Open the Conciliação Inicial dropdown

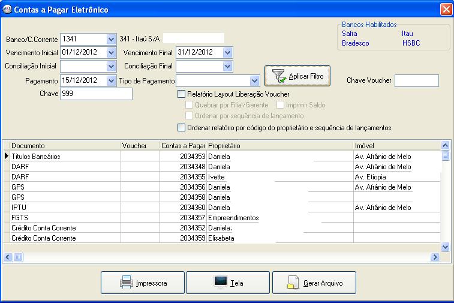tap(111, 67)
